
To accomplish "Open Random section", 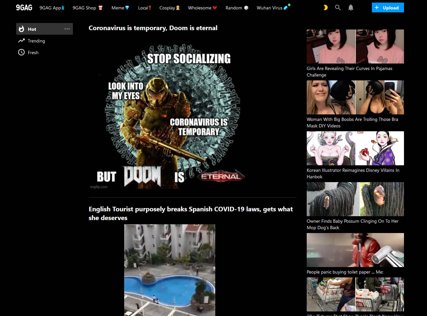I will pos(237,8).
